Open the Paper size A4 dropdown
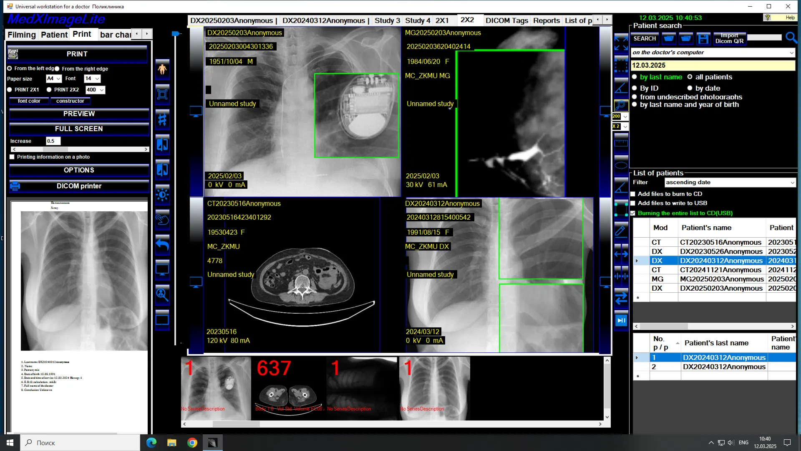The image size is (801, 451). (54, 79)
